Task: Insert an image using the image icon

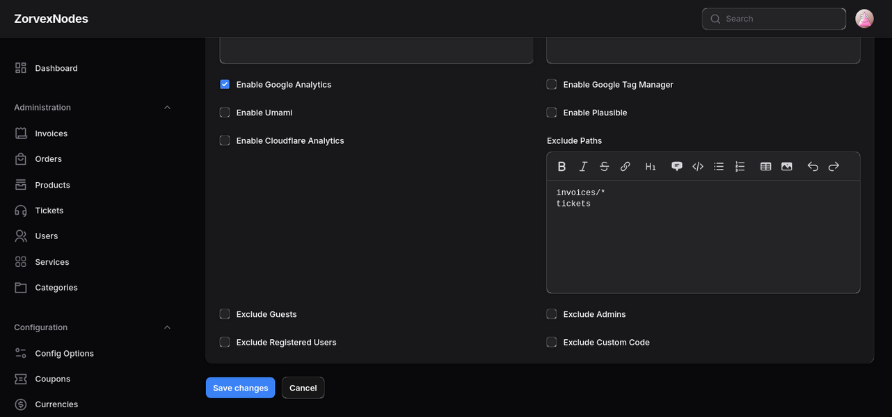Action: coord(787,166)
